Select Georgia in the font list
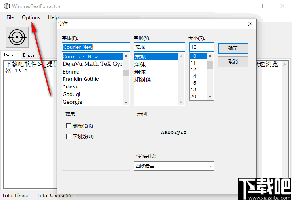 tap(92, 102)
